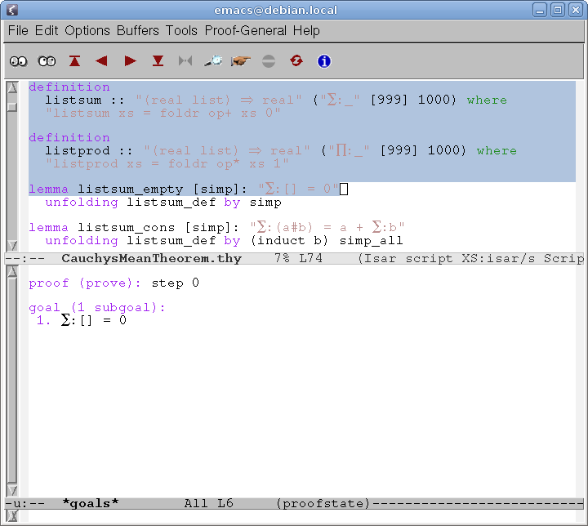588x526 pixels.
Task: Open the Options menu
Action: coord(87,30)
